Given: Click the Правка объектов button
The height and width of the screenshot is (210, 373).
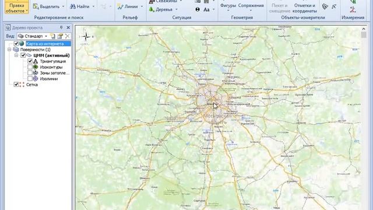Looking at the screenshot, I should click(x=16, y=7).
